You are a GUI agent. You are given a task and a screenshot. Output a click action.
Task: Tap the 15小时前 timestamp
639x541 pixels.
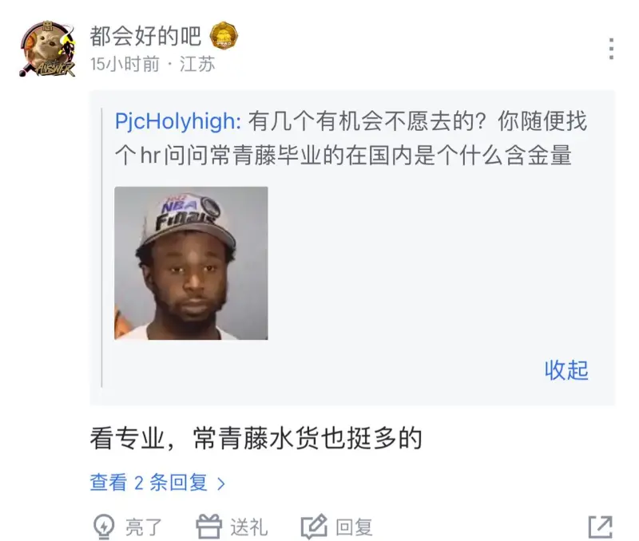click(x=125, y=65)
